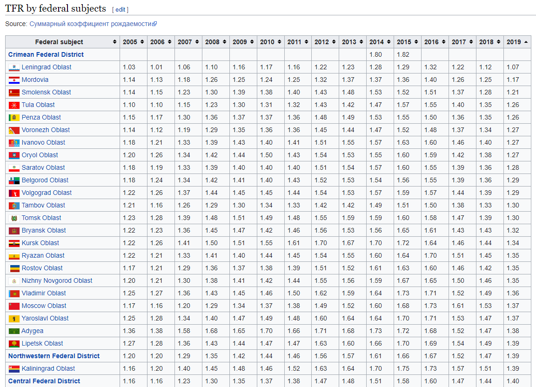
Task: Click Kaliningrad Oblast 2015 value 1.75
Action: (x=403, y=368)
